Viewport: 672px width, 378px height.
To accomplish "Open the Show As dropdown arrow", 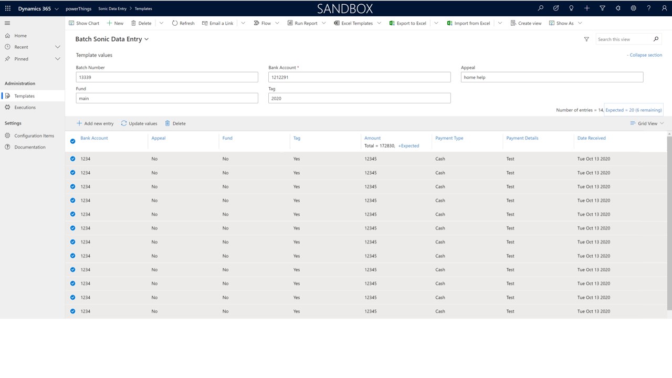I will [x=580, y=23].
